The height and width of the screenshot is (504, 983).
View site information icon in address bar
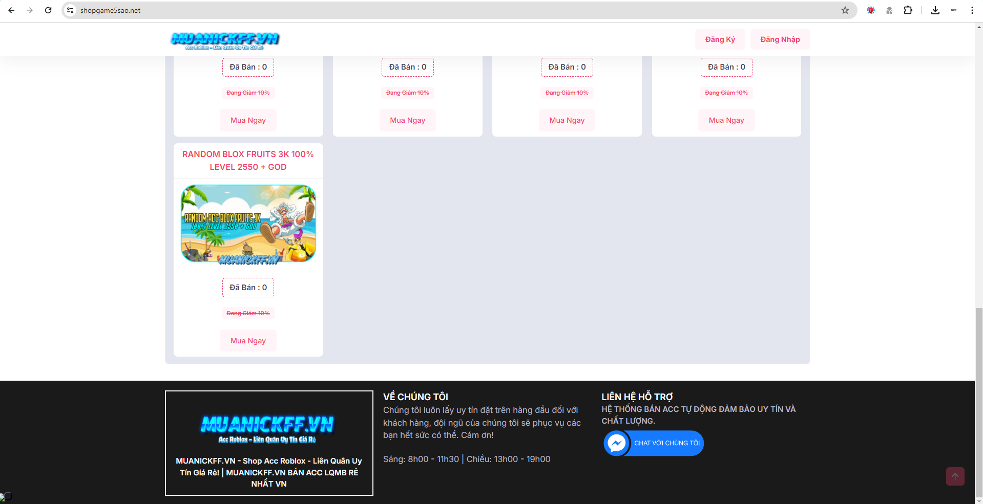coord(71,10)
